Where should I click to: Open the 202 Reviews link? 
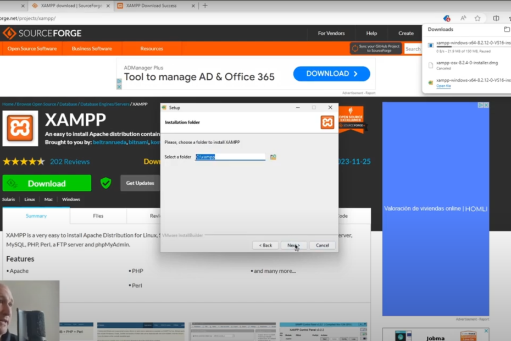coord(70,162)
